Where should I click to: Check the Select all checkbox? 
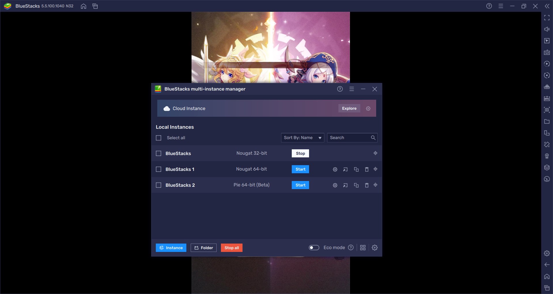point(158,138)
